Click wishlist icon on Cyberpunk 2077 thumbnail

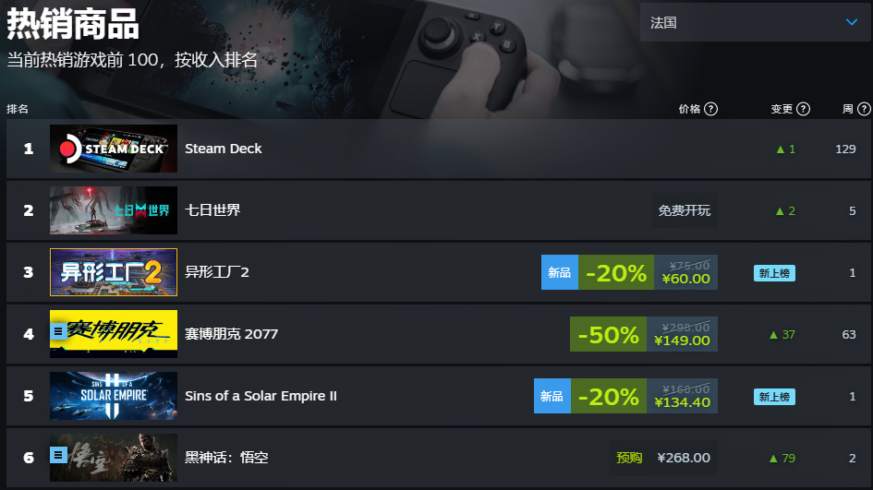click(x=58, y=331)
